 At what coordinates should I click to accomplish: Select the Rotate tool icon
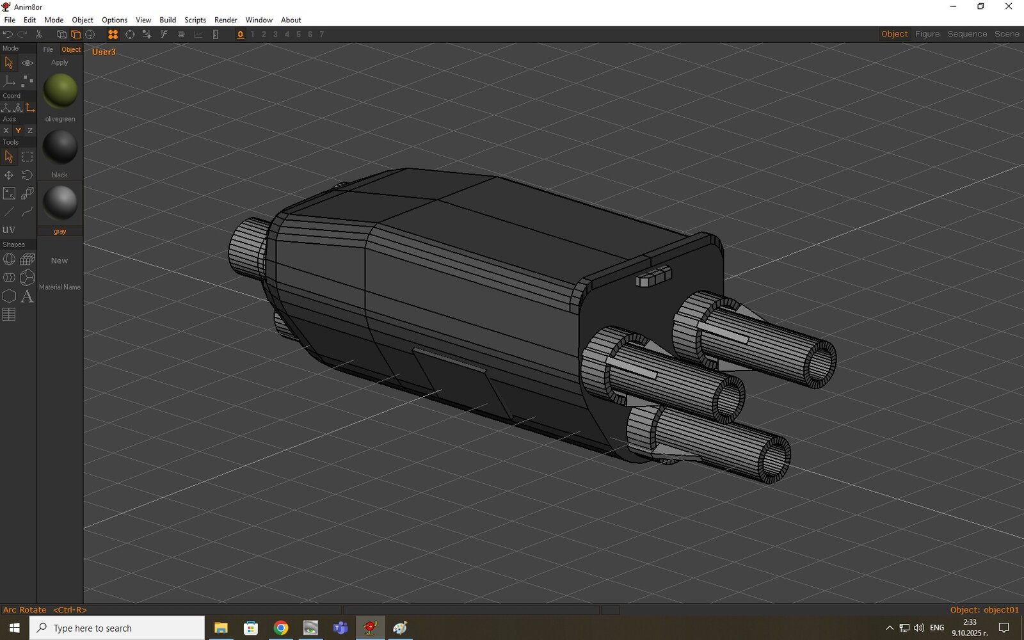(28, 175)
